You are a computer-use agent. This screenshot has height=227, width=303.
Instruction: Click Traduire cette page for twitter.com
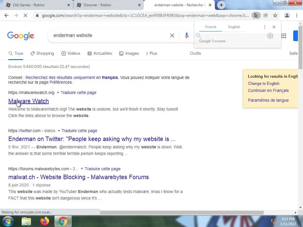pos(79,131)
